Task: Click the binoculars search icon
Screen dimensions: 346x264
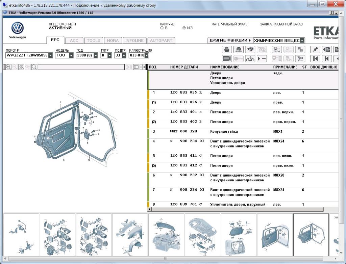Action: tap(250, 49)
